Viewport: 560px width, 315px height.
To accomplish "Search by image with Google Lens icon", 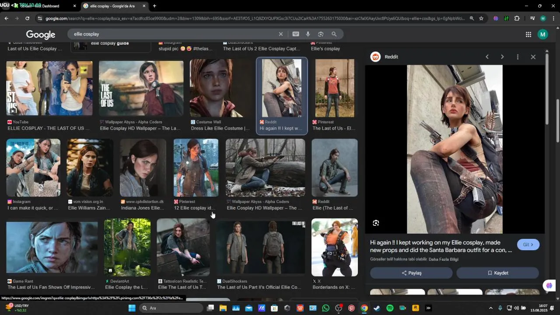I will (x=321, y=34).
